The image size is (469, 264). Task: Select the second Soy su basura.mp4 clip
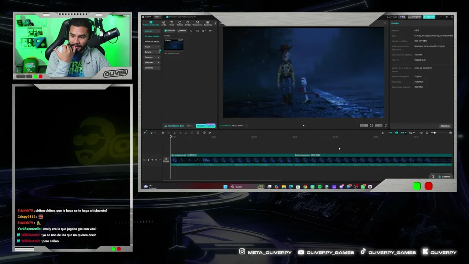click(373, 160)
